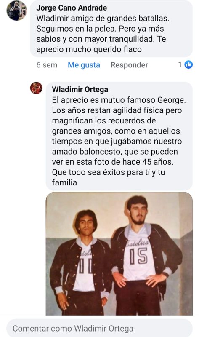Screen dimensions: 199x337
Task: Open the old basketball photo attachment
Action: (119, 254)
